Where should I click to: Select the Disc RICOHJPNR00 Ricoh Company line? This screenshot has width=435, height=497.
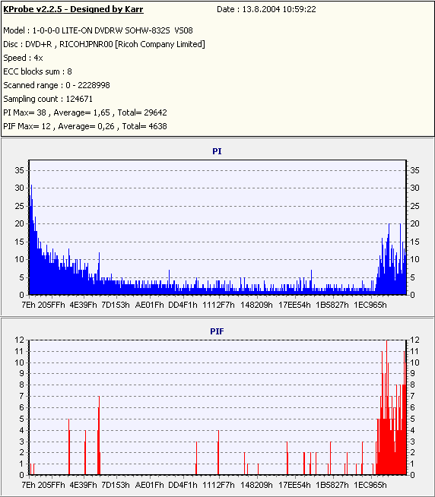pyautogui.click(x=104, y=44)
